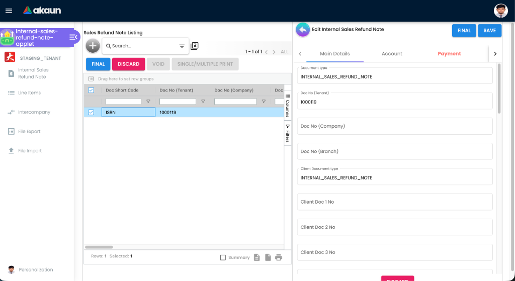Click SINGLE/MULTIPLE PRINT button
The width and height of the screenshot is (515, 281).
tap(205, 64)
